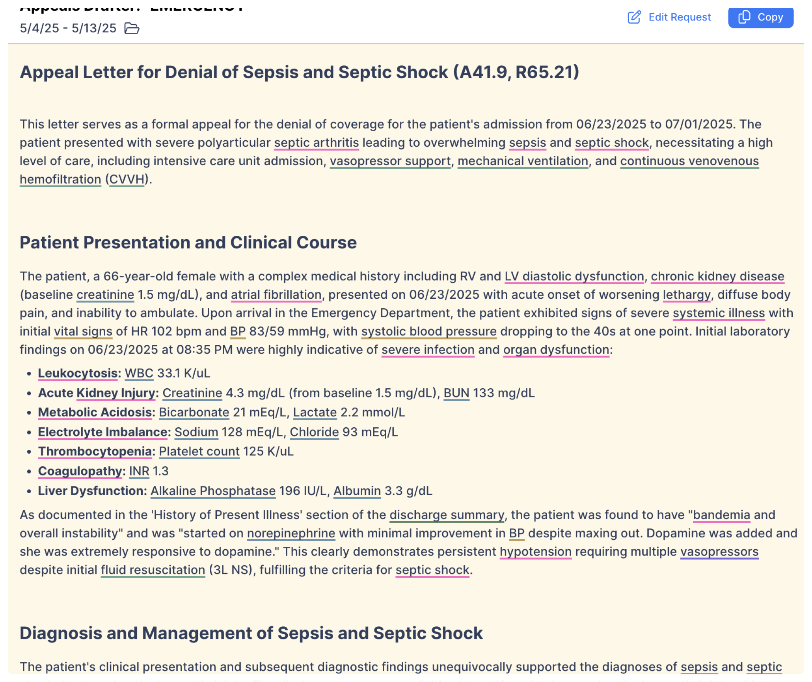
Task: Click the underlined term 'chronic kidney disease'
Action: click(x=717, y=276)
